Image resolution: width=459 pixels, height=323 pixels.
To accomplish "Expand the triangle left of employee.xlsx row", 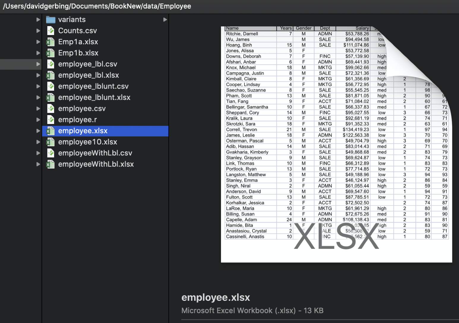I will coord(38,131).
